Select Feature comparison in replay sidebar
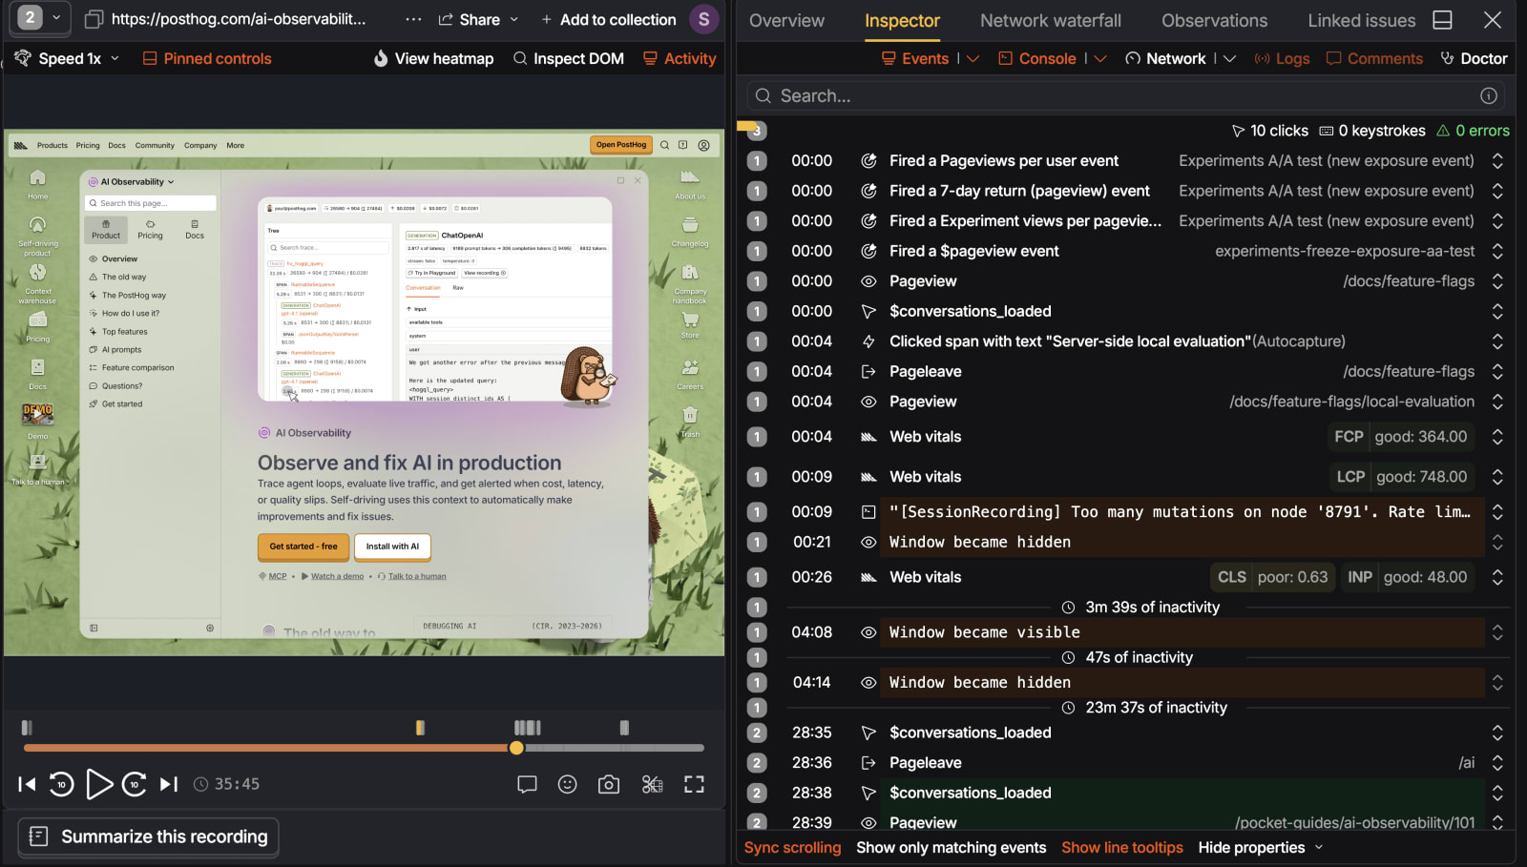The height and width of the screenshot is (867, 1527). click(x=137, y=367)
